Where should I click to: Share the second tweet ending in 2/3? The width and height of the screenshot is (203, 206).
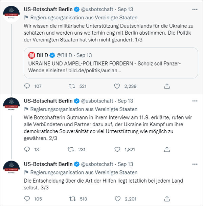[x=166, y=149]
